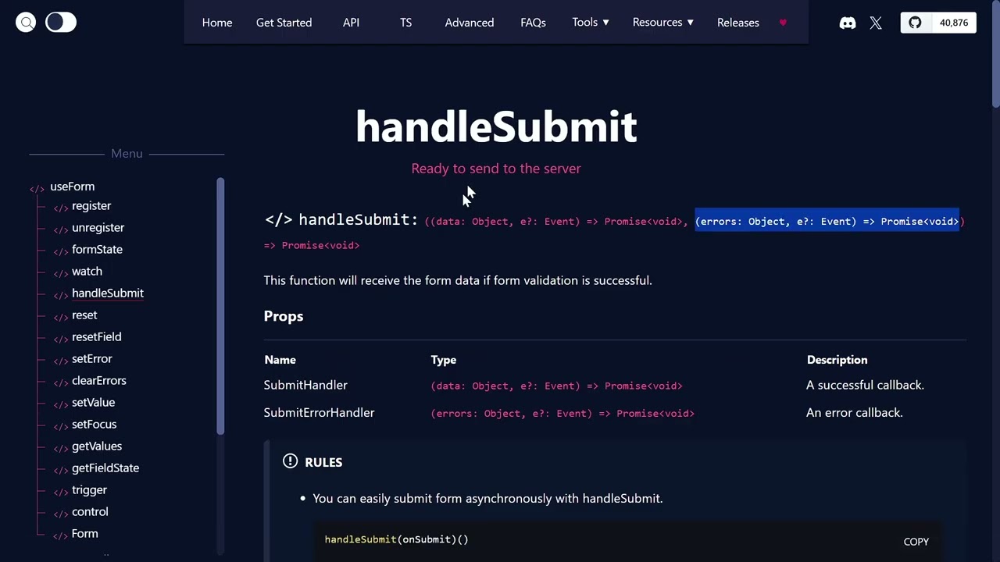
Task: Click the code icon beside clearErrors
Action: pos(60,382)
